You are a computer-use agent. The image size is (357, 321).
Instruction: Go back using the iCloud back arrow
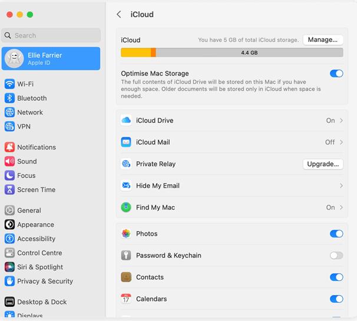(x=119, y=14)
